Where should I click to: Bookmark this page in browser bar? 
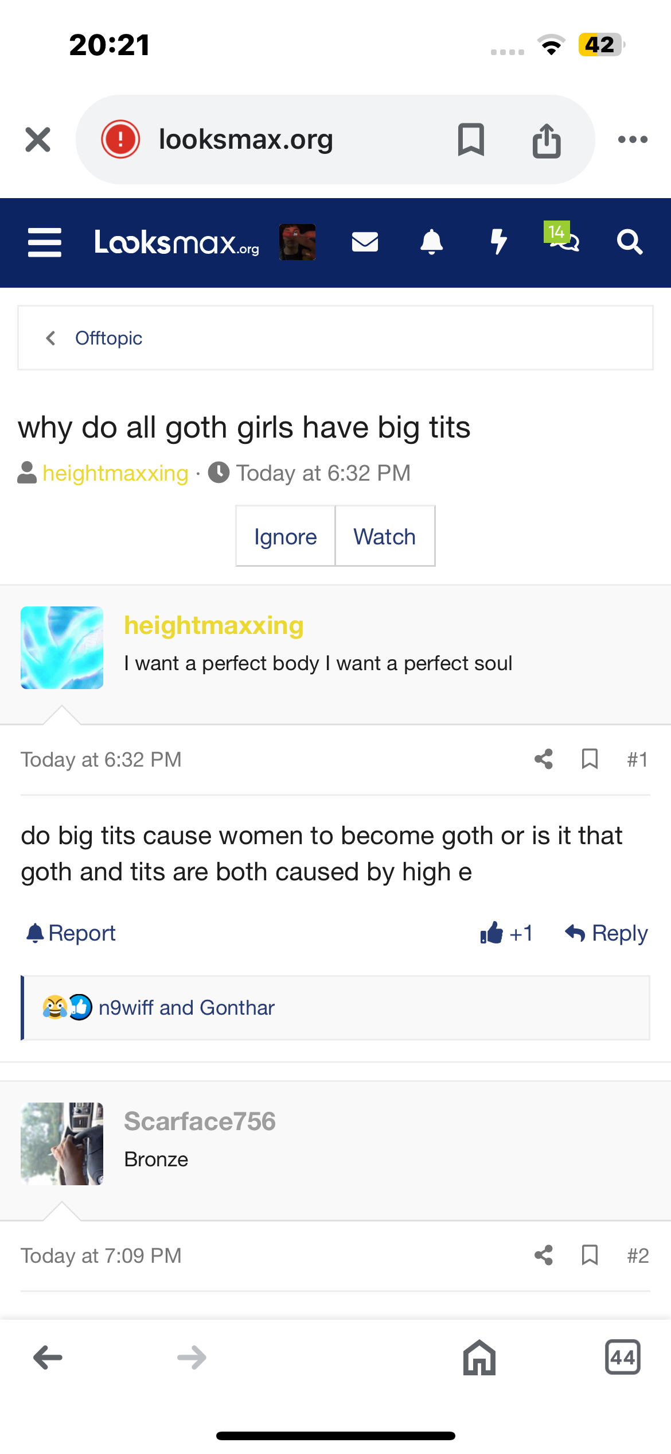pos(471,140)
